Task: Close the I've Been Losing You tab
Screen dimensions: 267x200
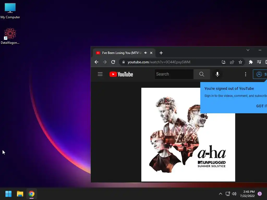Action: click(x=151, y=53)
